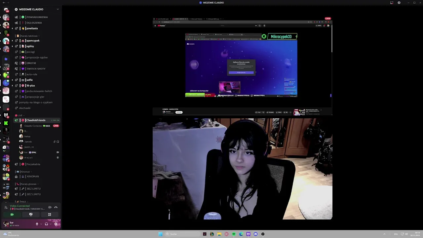Screen dimensions: 423x238
Task: Open Discord icon in the taskbar
Action: click(x=255, y=234)
